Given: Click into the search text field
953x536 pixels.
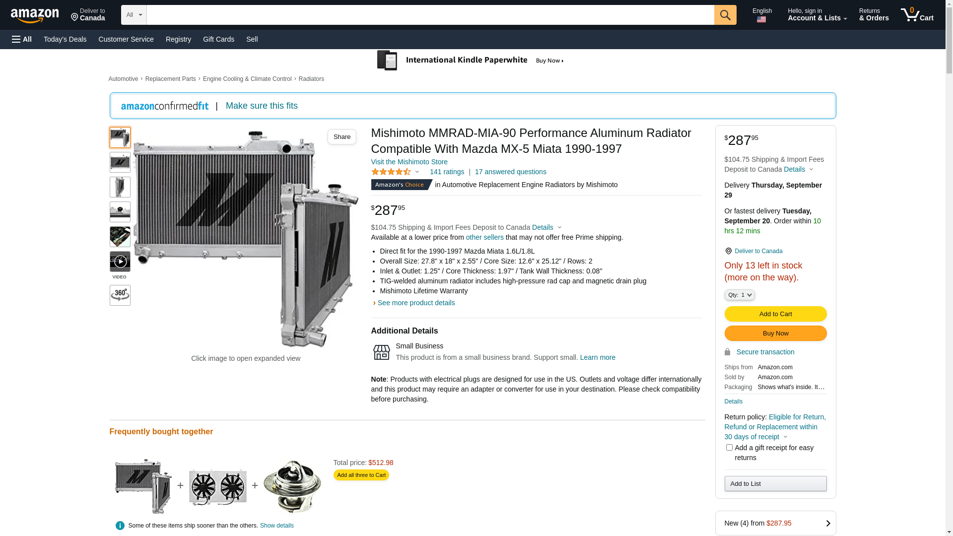Looking at the screenshot, I should (x=430, y=15).
